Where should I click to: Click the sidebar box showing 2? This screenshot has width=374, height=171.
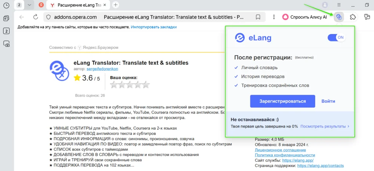tap(6, 31)
